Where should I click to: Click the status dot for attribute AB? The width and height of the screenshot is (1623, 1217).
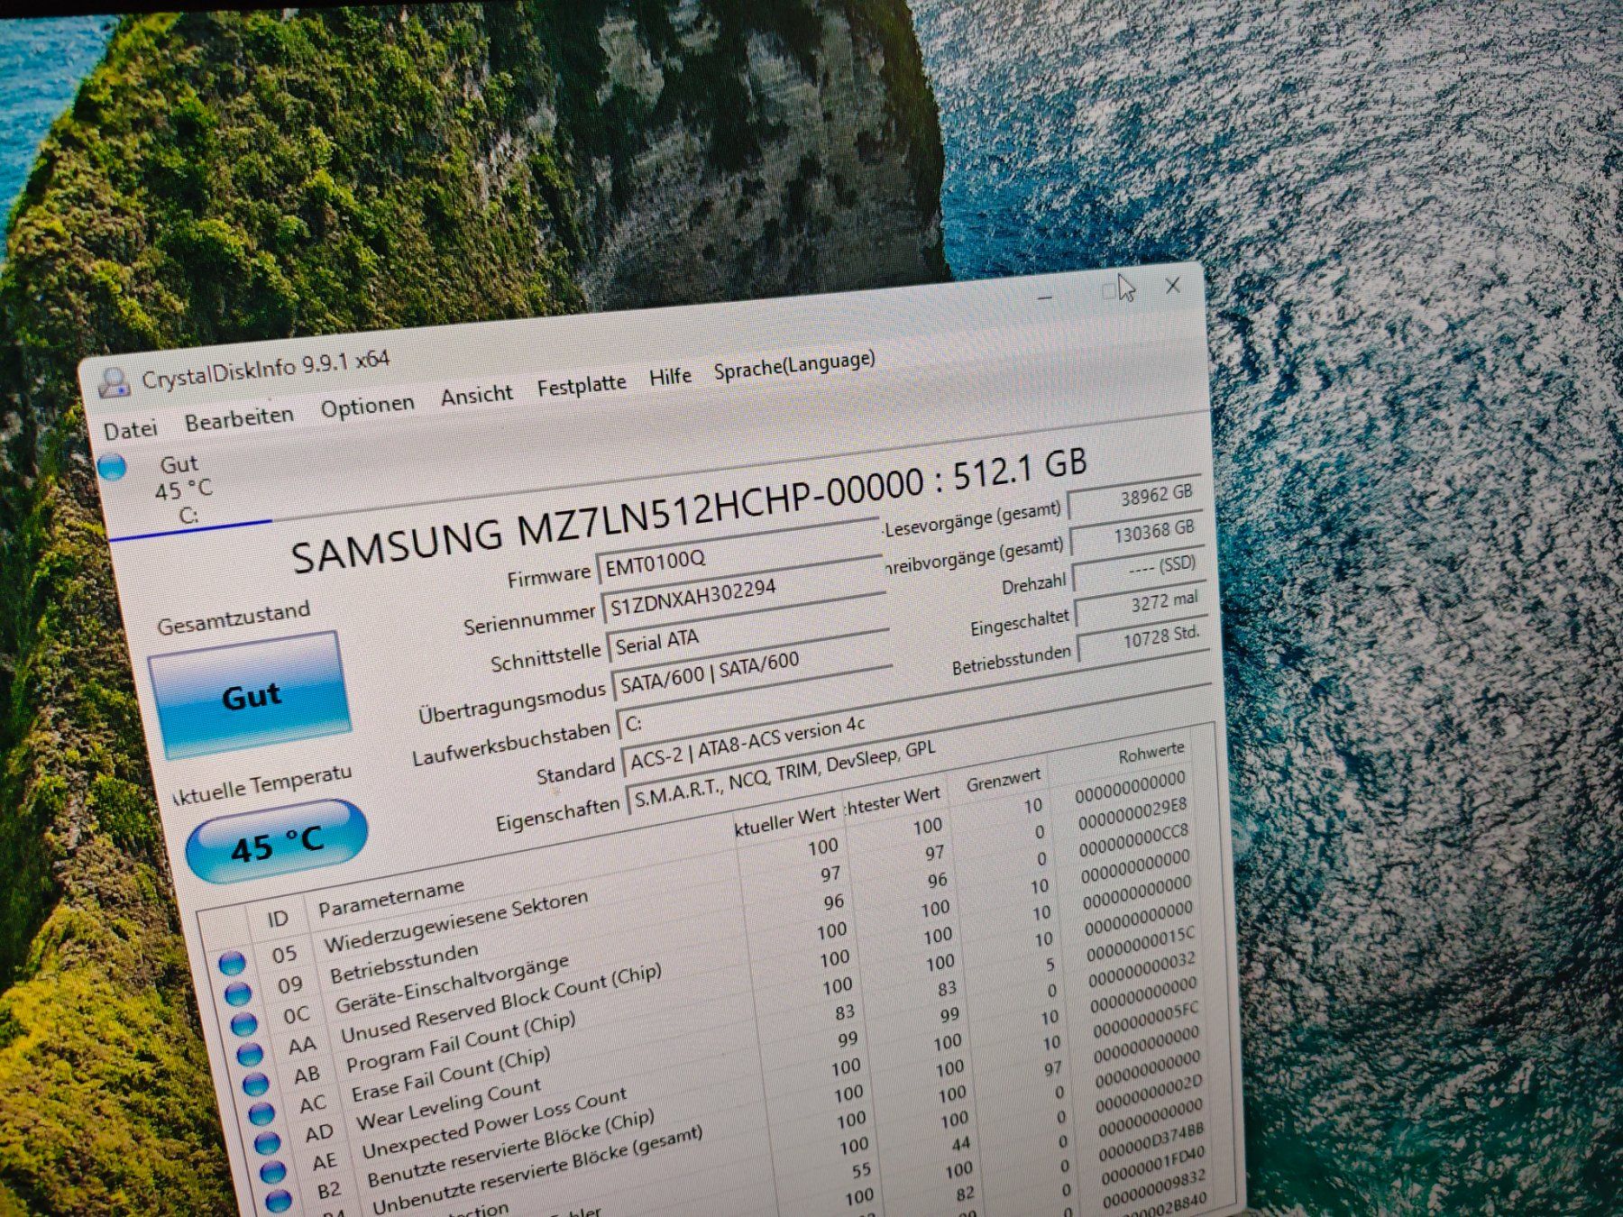[x=255, y=1084]
